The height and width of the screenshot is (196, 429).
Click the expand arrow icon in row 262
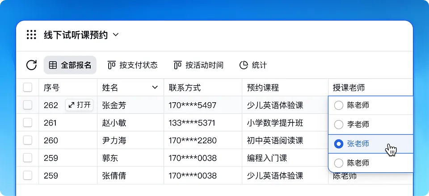[x=71, y=105]
